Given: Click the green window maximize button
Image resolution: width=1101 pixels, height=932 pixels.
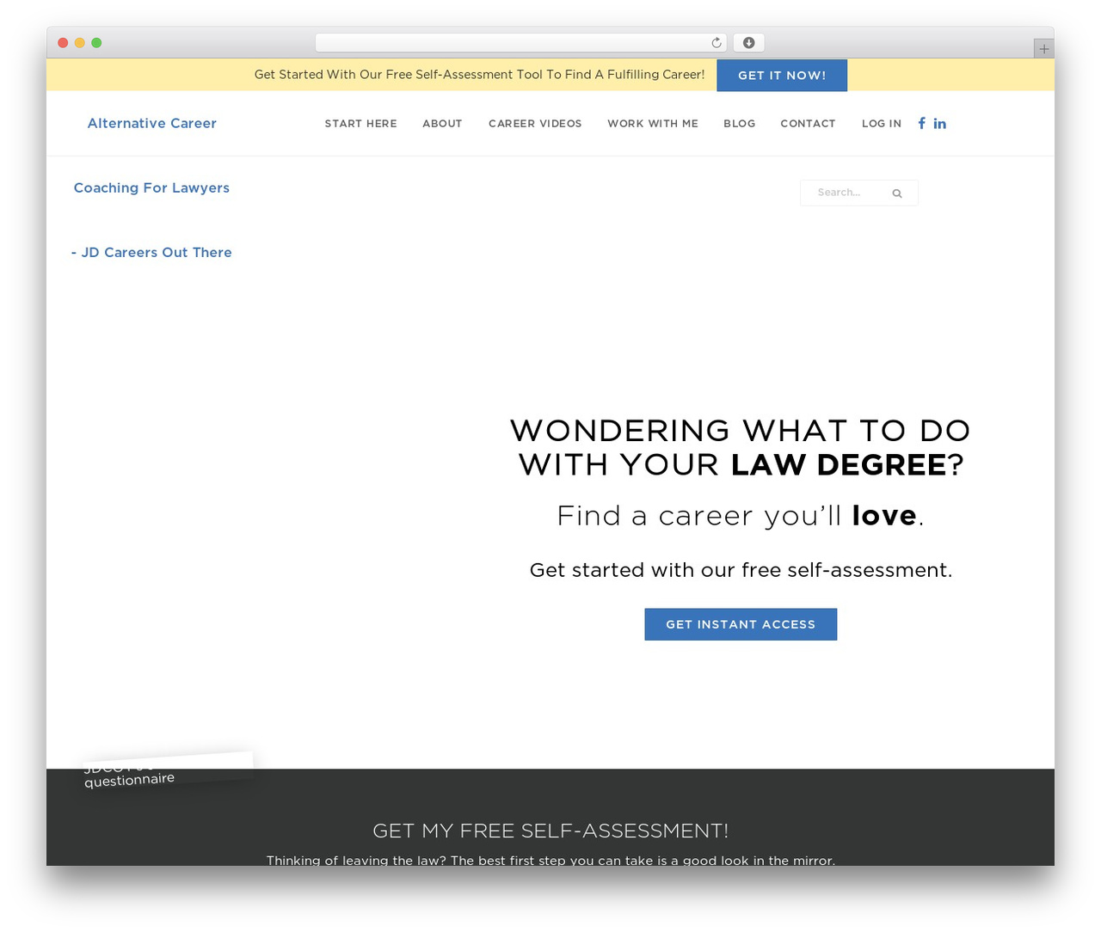Looking at the screenshot, I should point(96,43).
